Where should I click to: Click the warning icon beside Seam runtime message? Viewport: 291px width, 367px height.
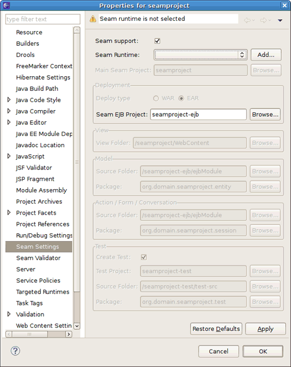(x=93, y=19)
